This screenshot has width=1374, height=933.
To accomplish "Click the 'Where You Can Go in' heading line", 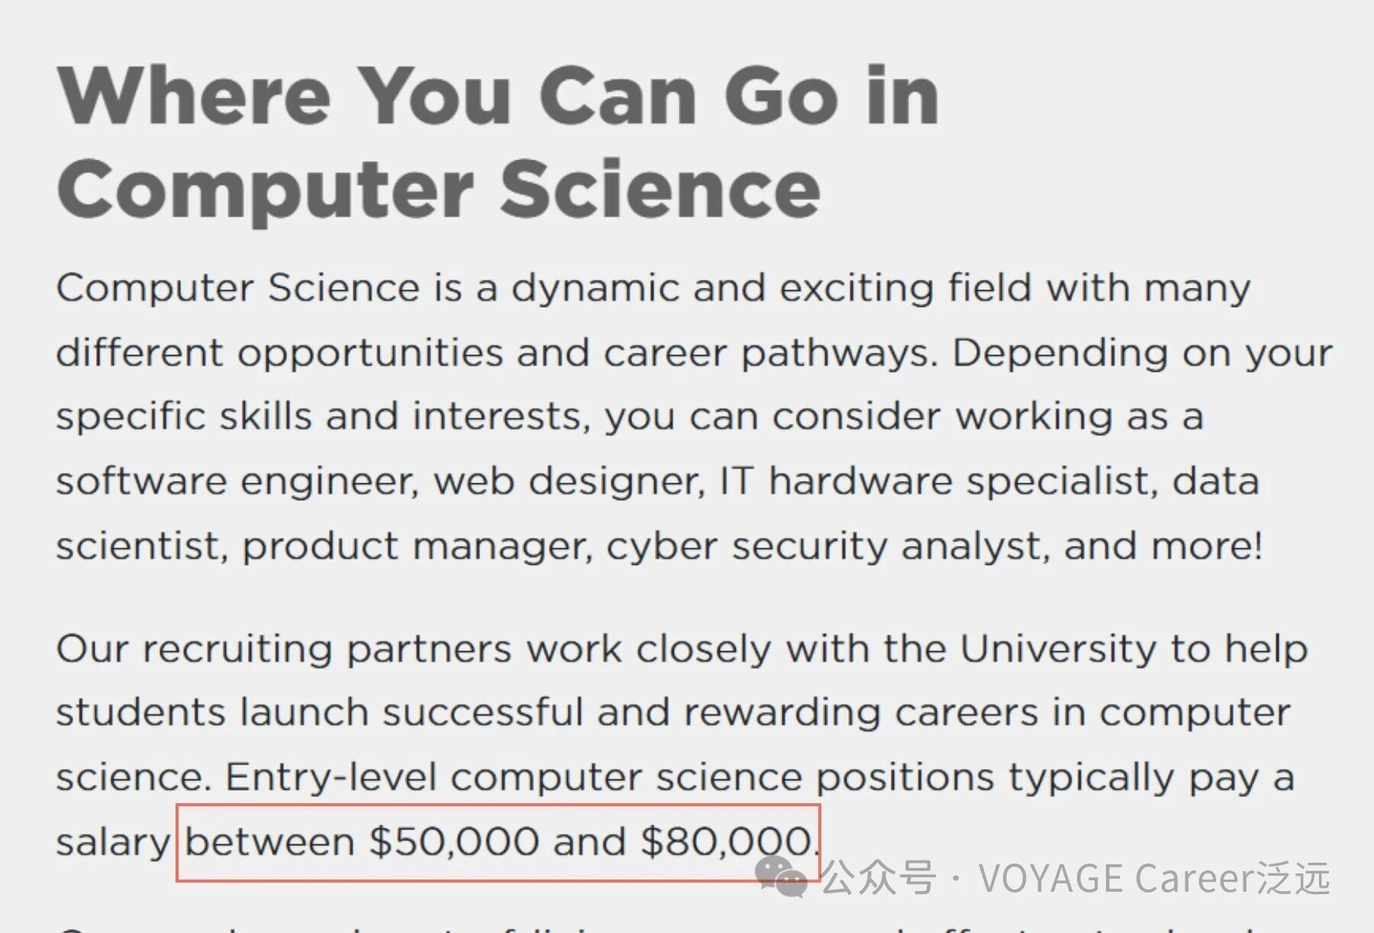I will click(x=498, y=95).
